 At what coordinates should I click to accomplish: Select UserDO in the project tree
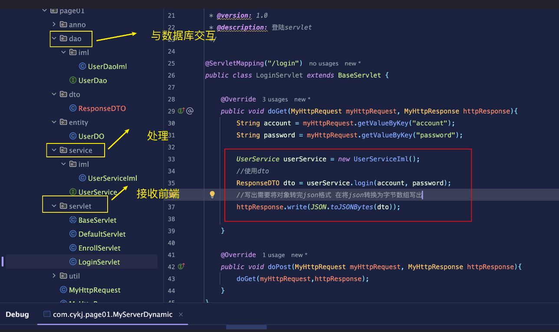91,136
